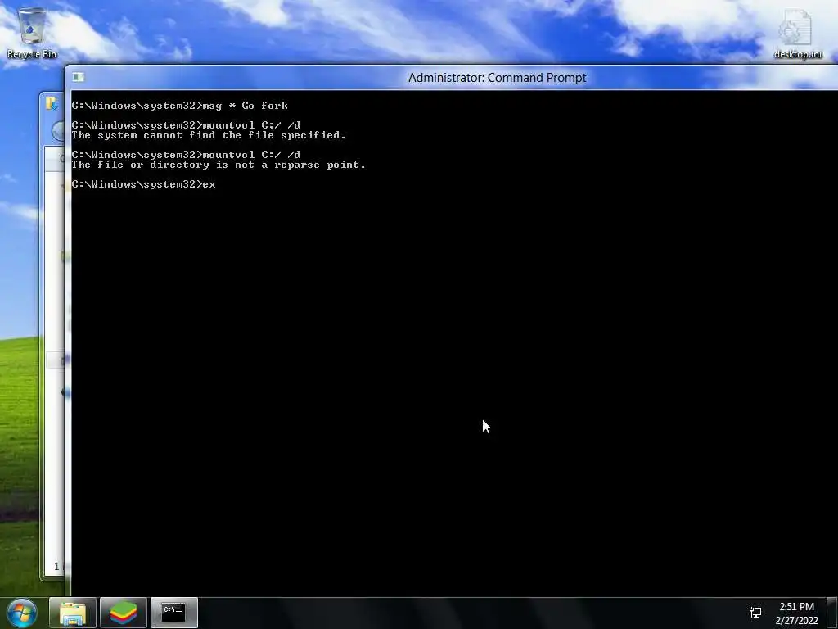838x629 pixels.
Task: Select Command Prompt taskbar button
Action: (174, 613)
